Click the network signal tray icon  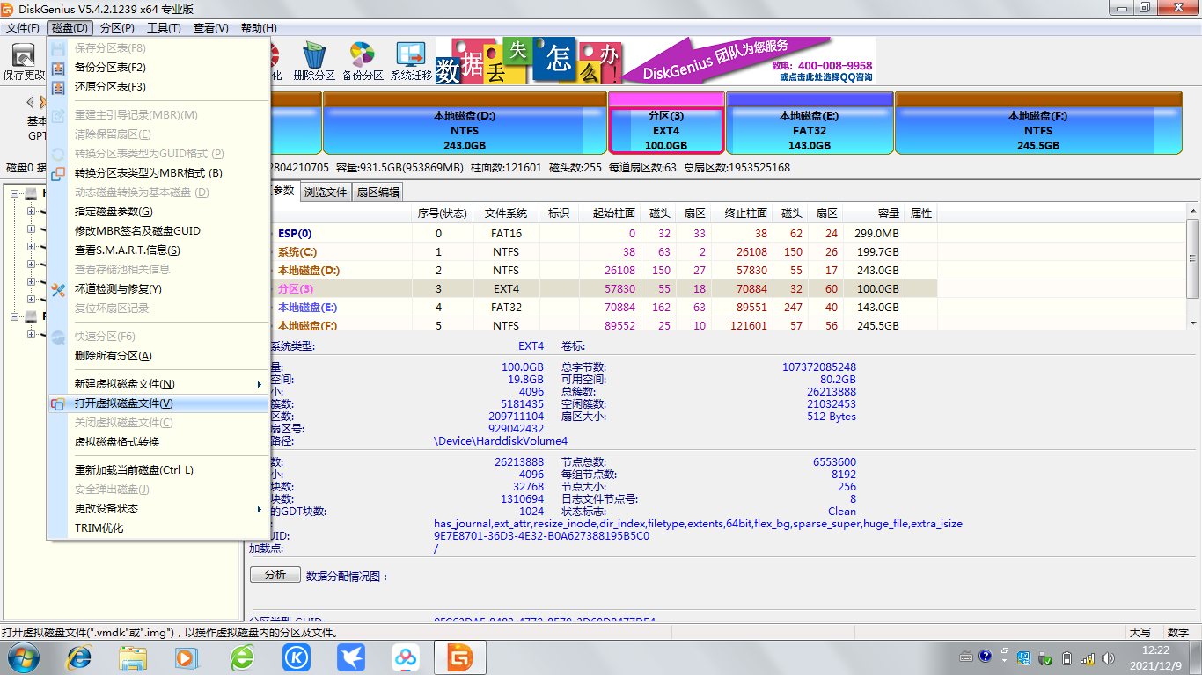(x=1088, y=657)
